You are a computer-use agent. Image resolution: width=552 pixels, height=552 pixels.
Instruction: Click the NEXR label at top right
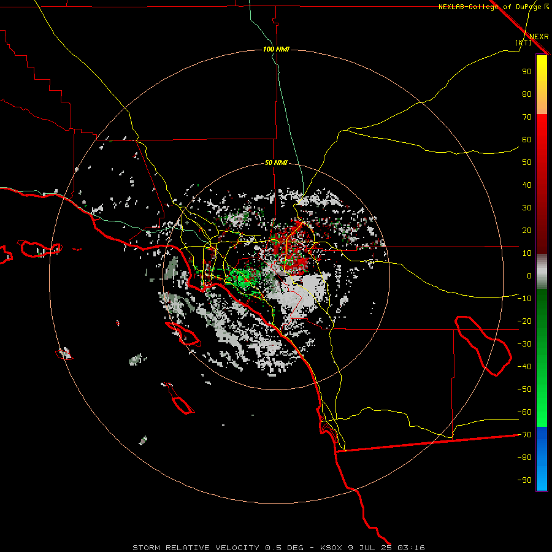pos(539,37)
